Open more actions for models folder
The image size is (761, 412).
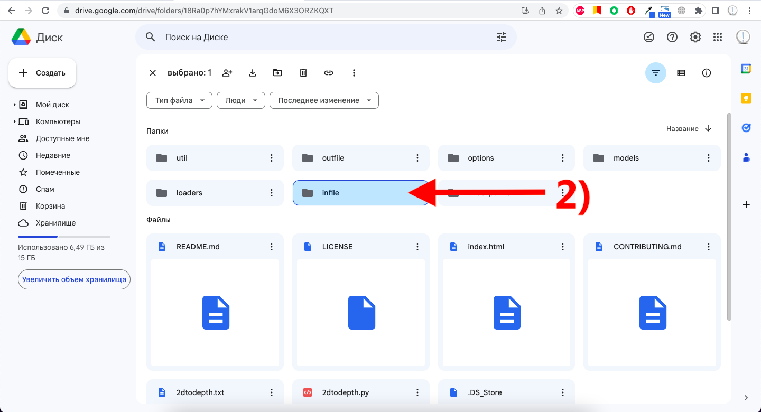[709, 158]
